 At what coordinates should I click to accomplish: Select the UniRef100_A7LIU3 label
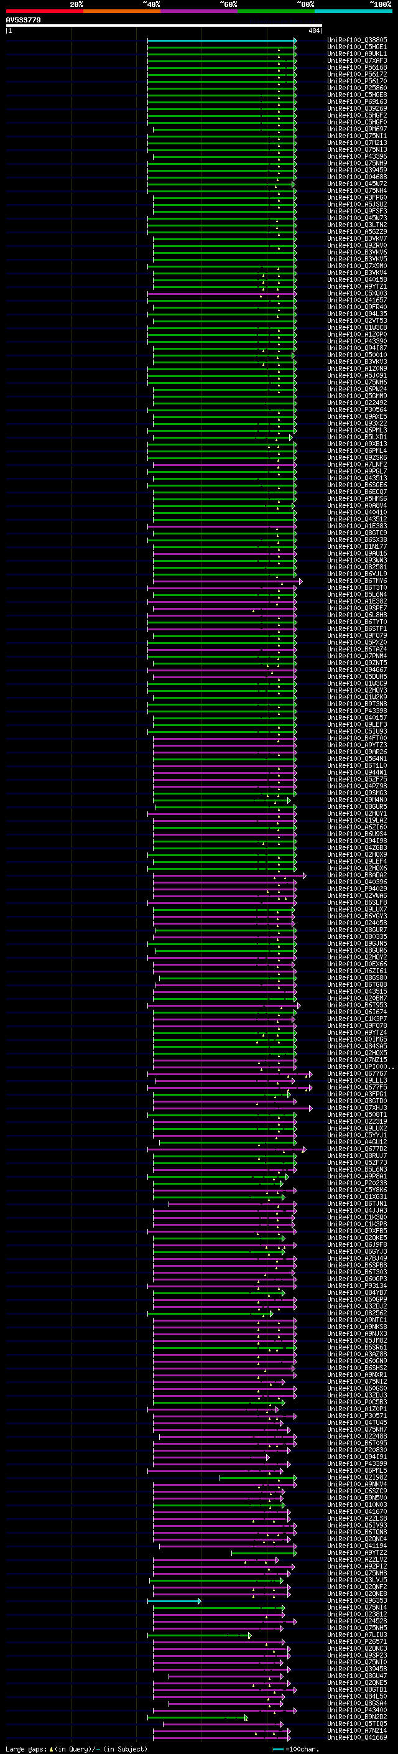[357, 1635]
